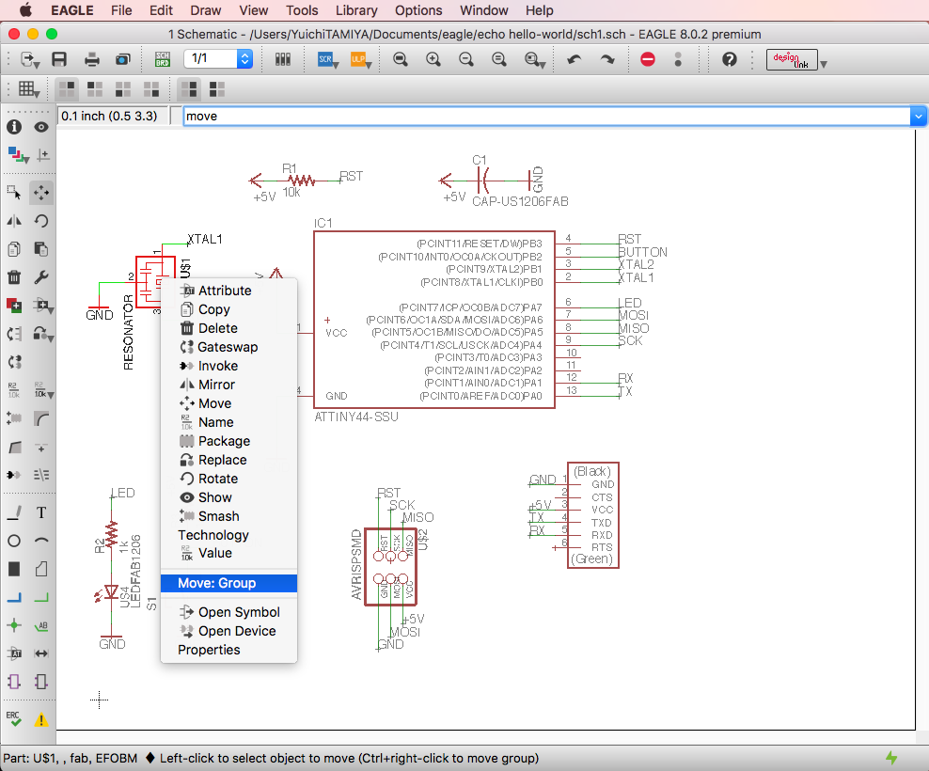Image resolution: width=929 pixels, height=771 pixels.
Task: Choose Properties in the context menu
Action: 228,650
